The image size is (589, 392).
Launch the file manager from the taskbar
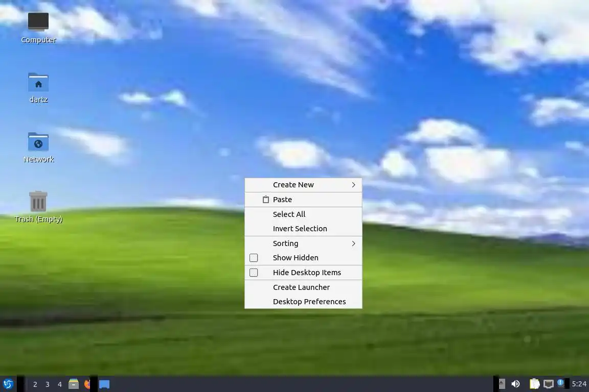click(x=74, y=384)
